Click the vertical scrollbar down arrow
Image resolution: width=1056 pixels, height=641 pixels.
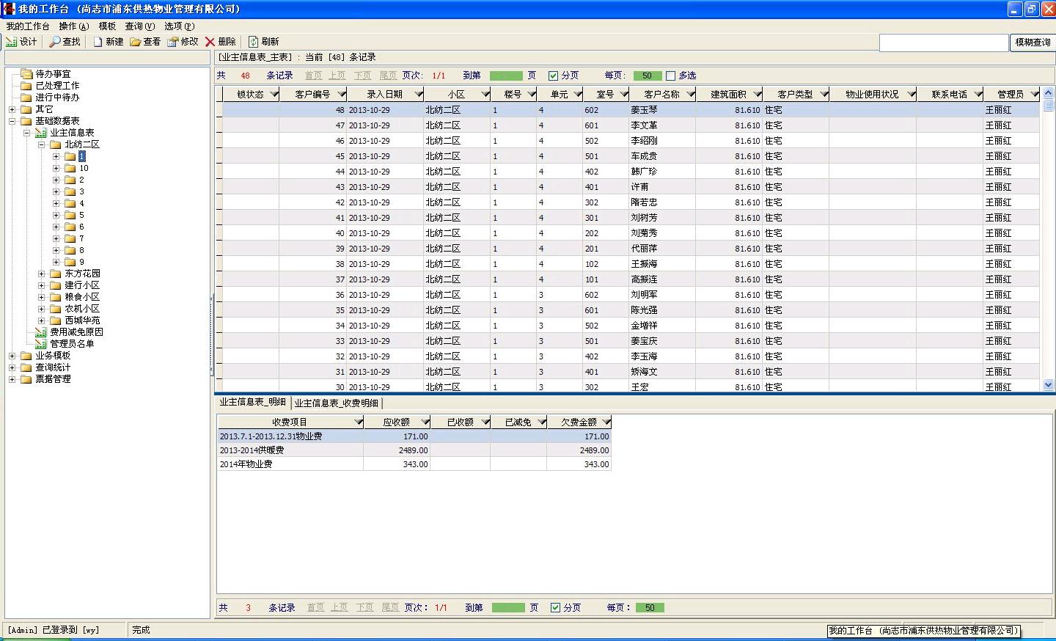[x=1048, y=384]
